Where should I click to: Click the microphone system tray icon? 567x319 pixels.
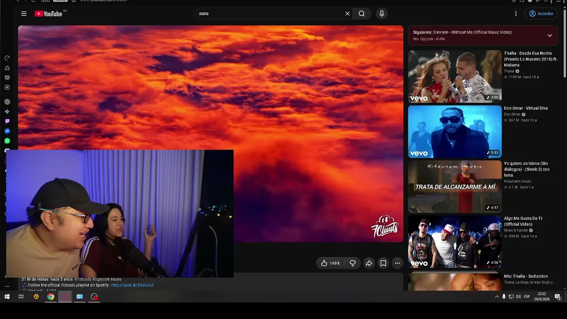[x=504, y=296]
